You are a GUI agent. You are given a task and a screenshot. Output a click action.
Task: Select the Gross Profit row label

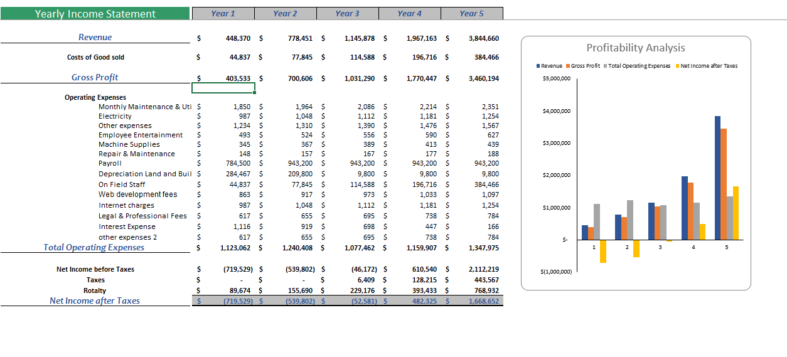pyautogui.click(x=95, y=77)
